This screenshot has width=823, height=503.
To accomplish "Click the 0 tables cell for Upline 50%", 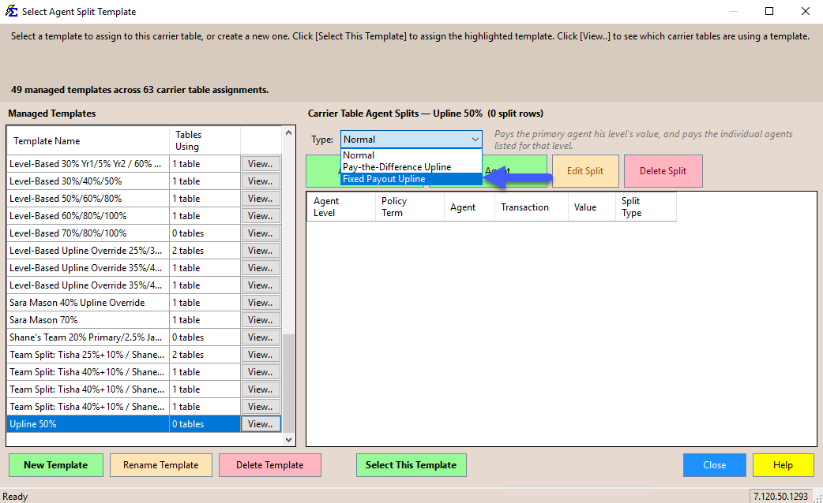I will 205,424.
